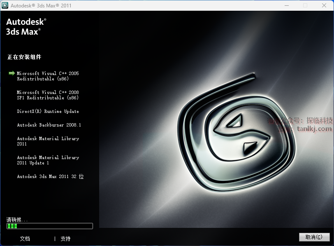
Task: Click the Autodesk Backburner 2008.1 entry
Action: [49, 125]
